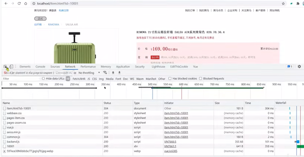Screen dimensions: 304x157
Task: Switch to the Console tab
Action: coord(40,67)
